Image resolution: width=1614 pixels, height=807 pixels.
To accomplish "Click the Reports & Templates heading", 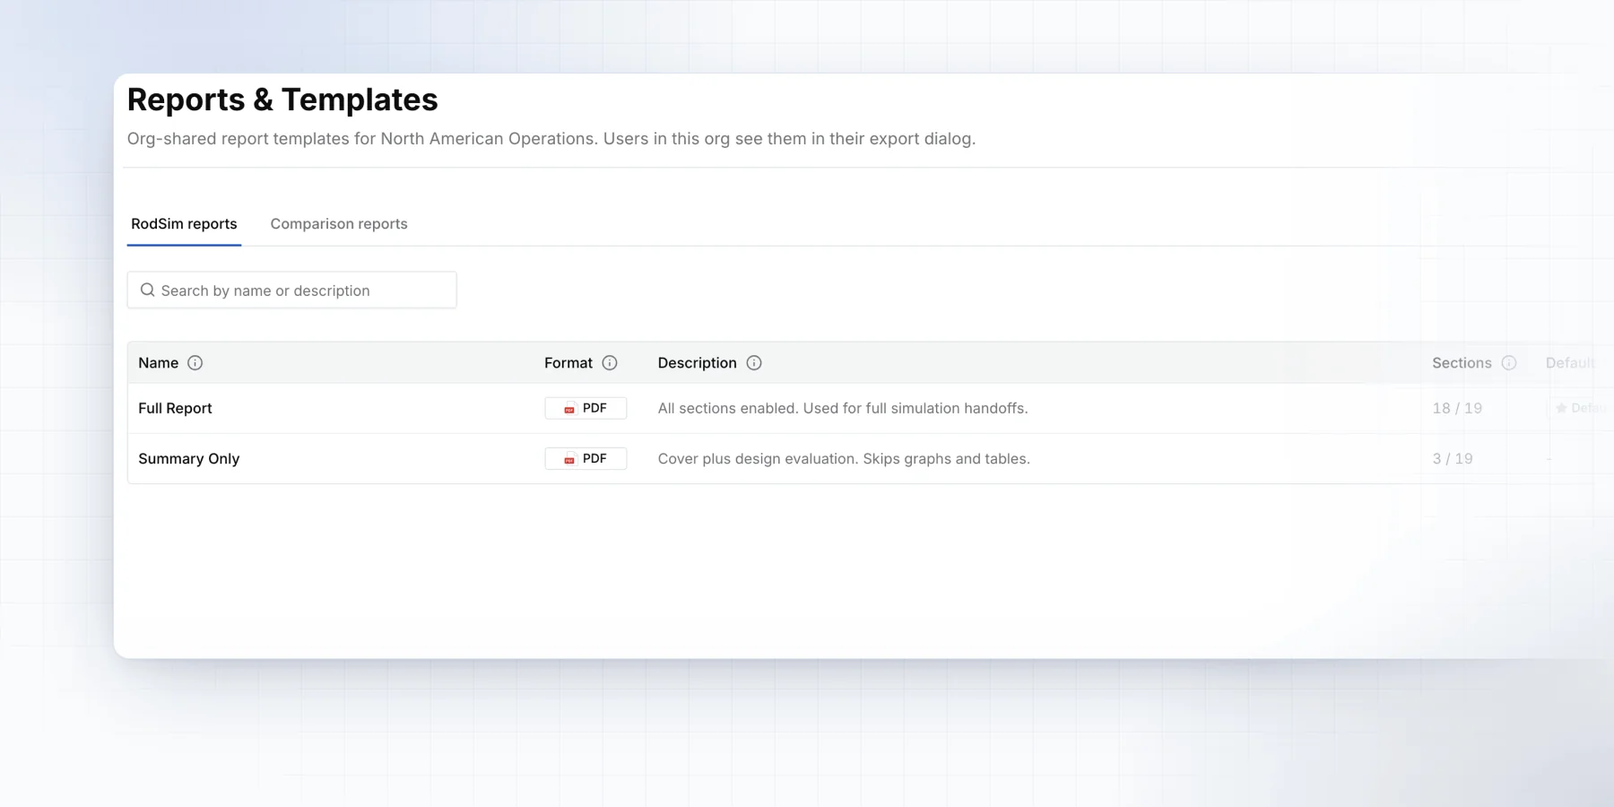I will coord(282,100).
